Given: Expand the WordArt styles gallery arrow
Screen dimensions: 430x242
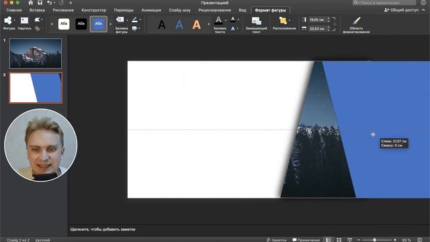Looking at the screenshot, I should pos(209,24).
